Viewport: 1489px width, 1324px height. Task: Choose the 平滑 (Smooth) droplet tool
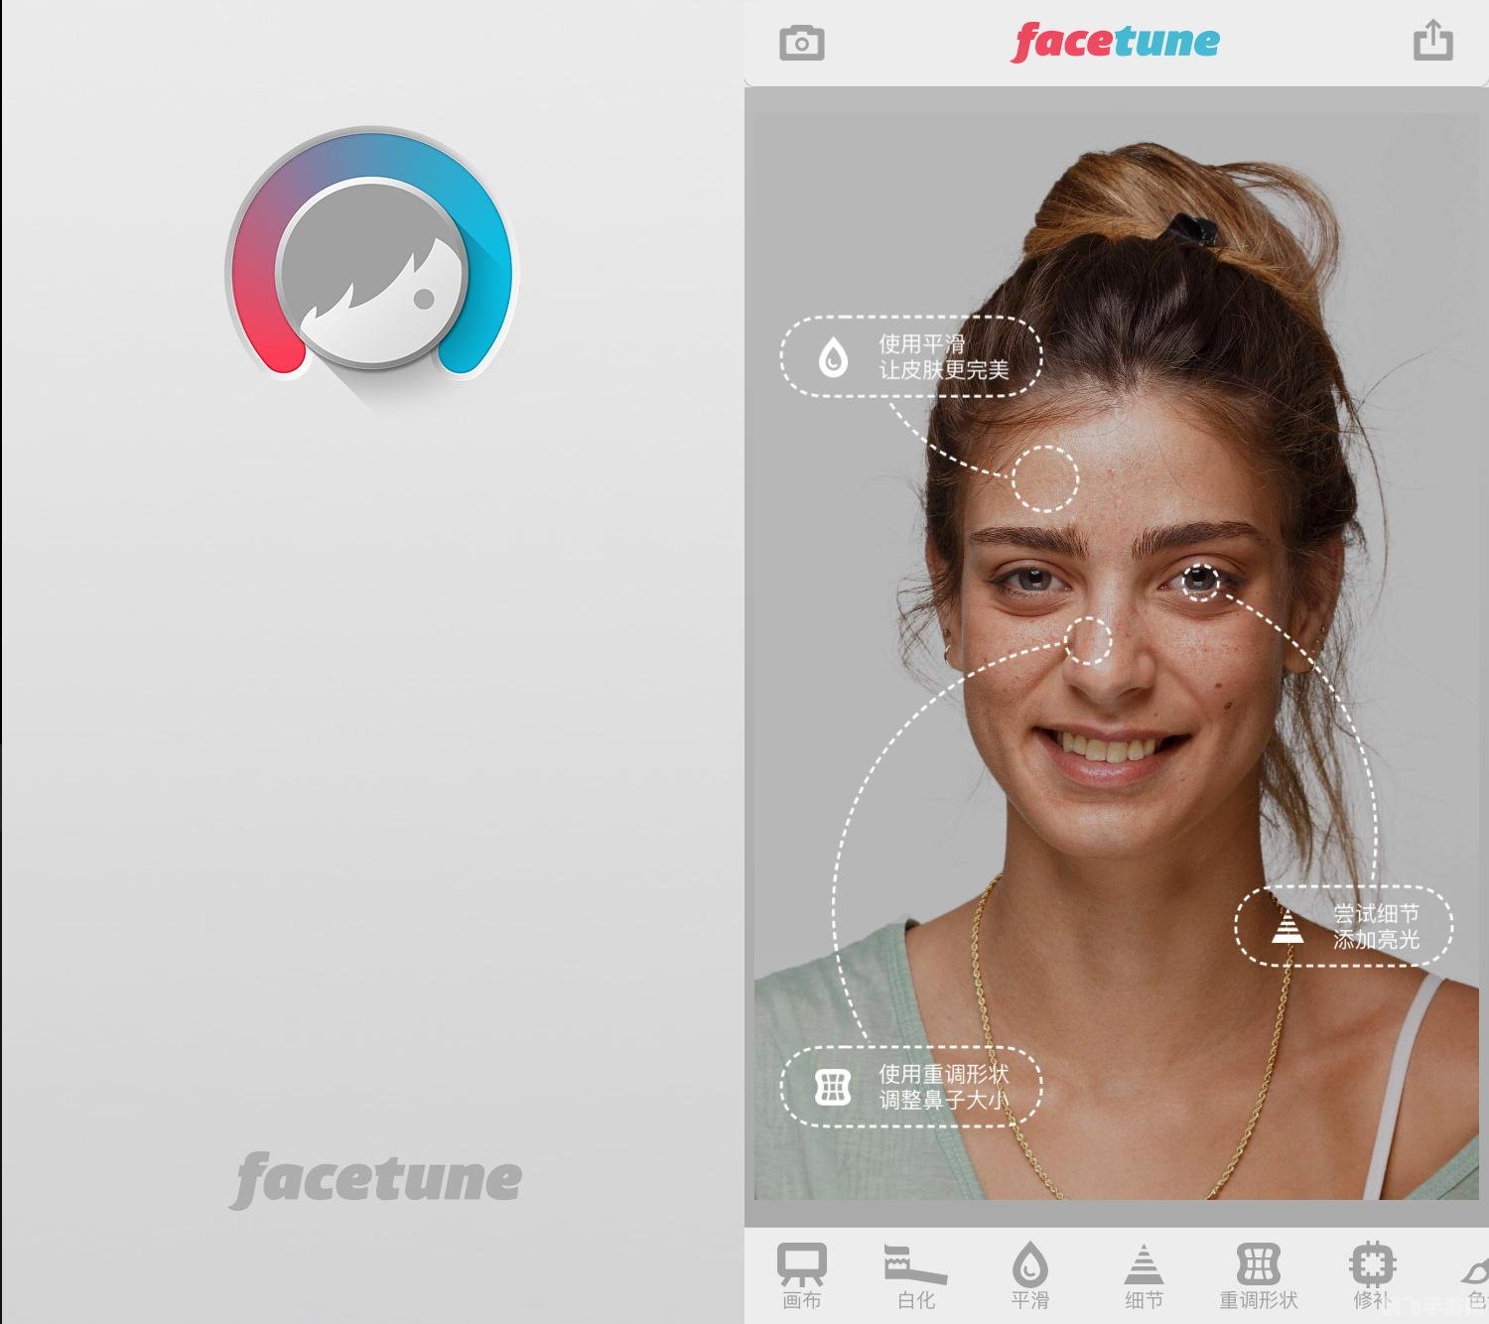(x=1029, y=1275)
